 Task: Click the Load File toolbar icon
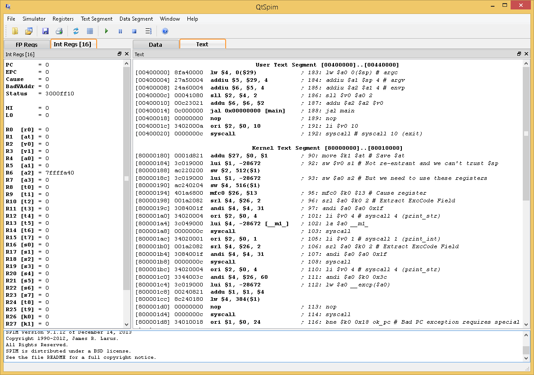[x=15, y=31]
